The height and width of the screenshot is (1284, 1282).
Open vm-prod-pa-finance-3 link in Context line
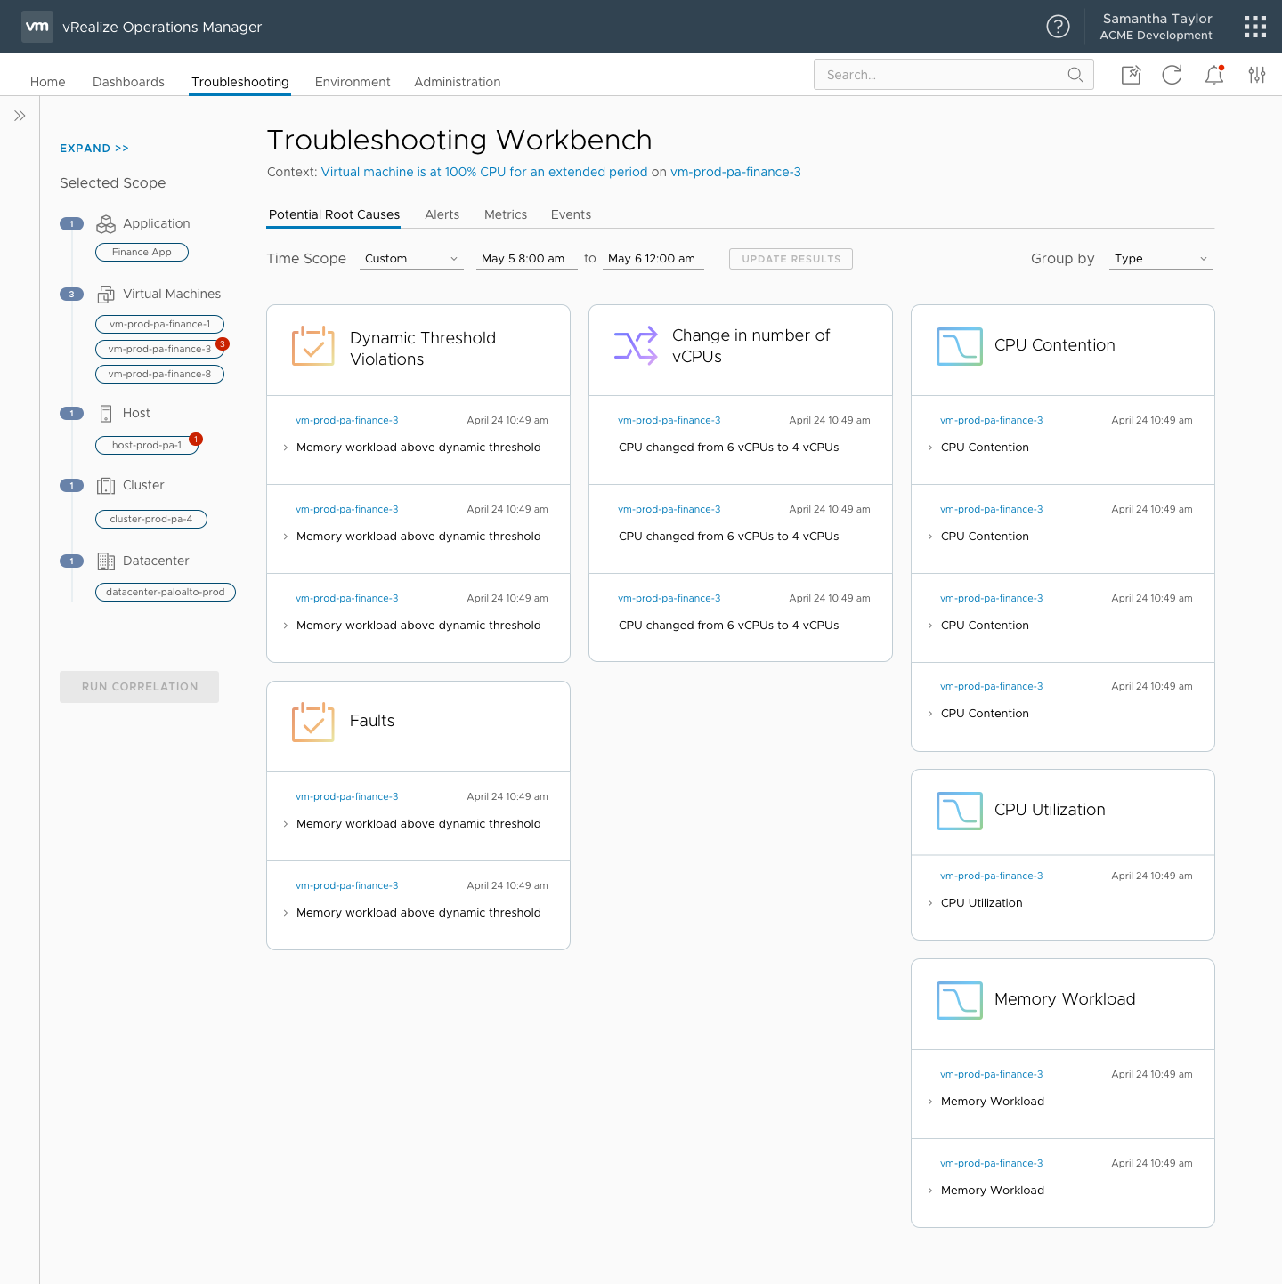tap(735, 172)
